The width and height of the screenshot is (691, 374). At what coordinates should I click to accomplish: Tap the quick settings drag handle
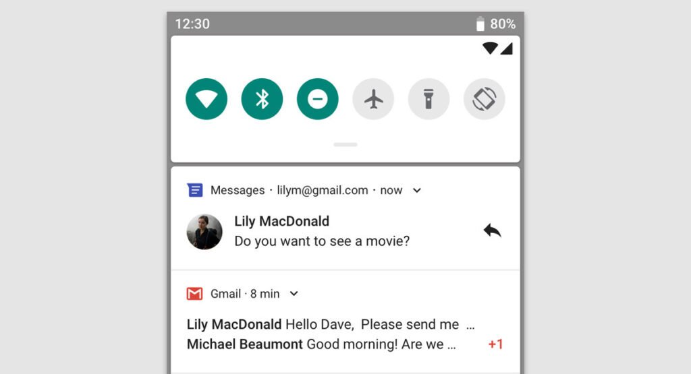pos(345,144)
